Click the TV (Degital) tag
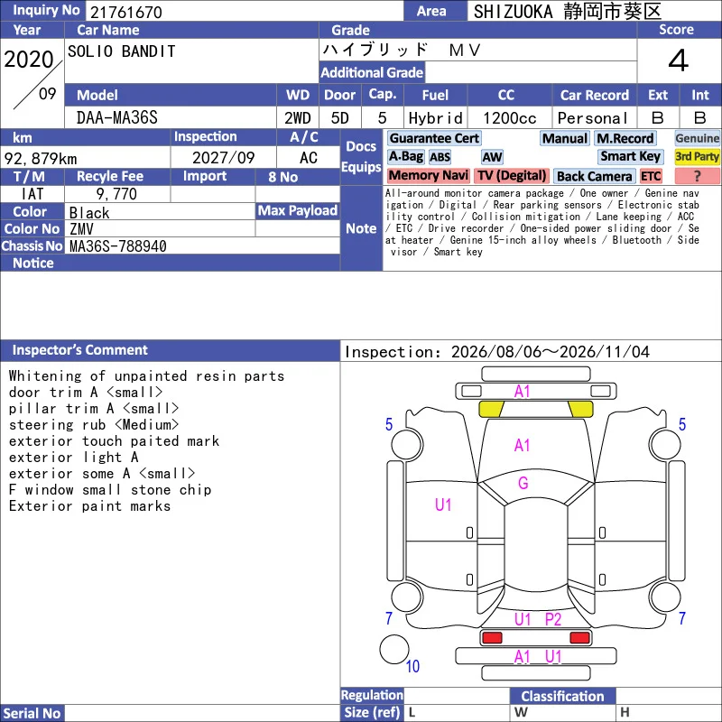The image size is (722, 722). (512, 175)
